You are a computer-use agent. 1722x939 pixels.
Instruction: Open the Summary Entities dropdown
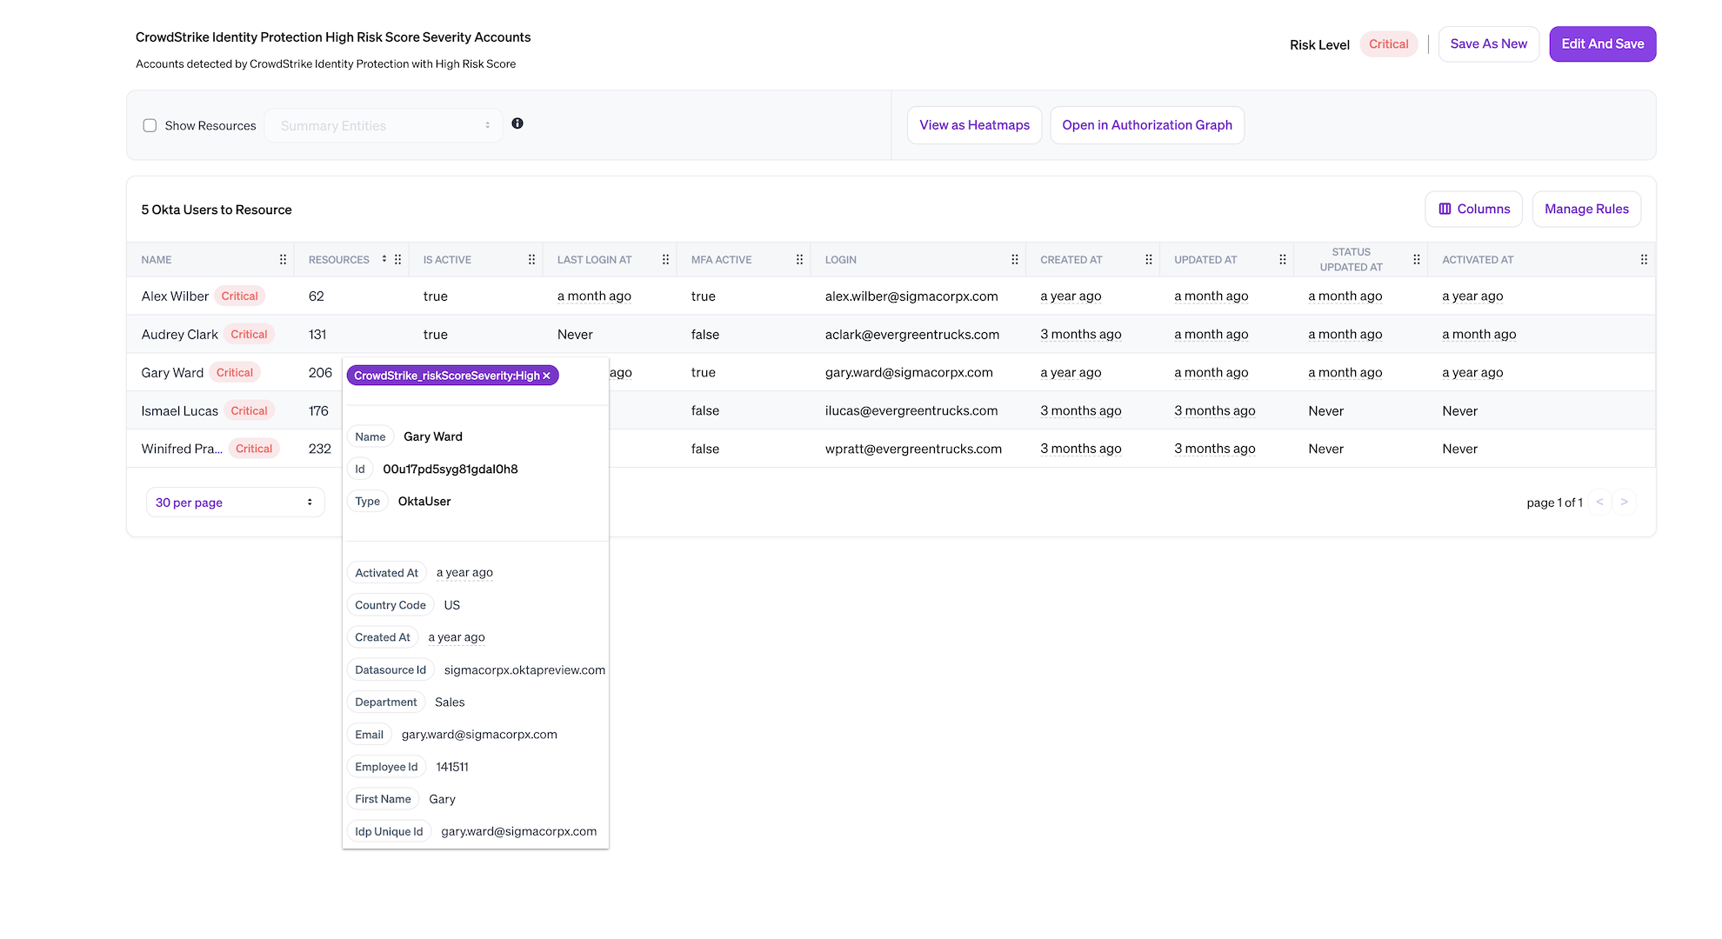click(x=384, y=126)
